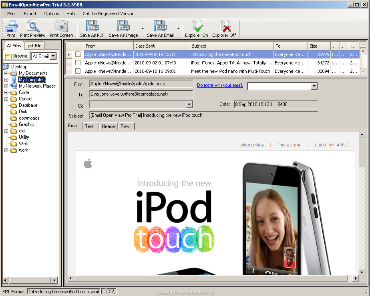Expand the work folder node
The image size is (370, 296).
tap(6, 150)
